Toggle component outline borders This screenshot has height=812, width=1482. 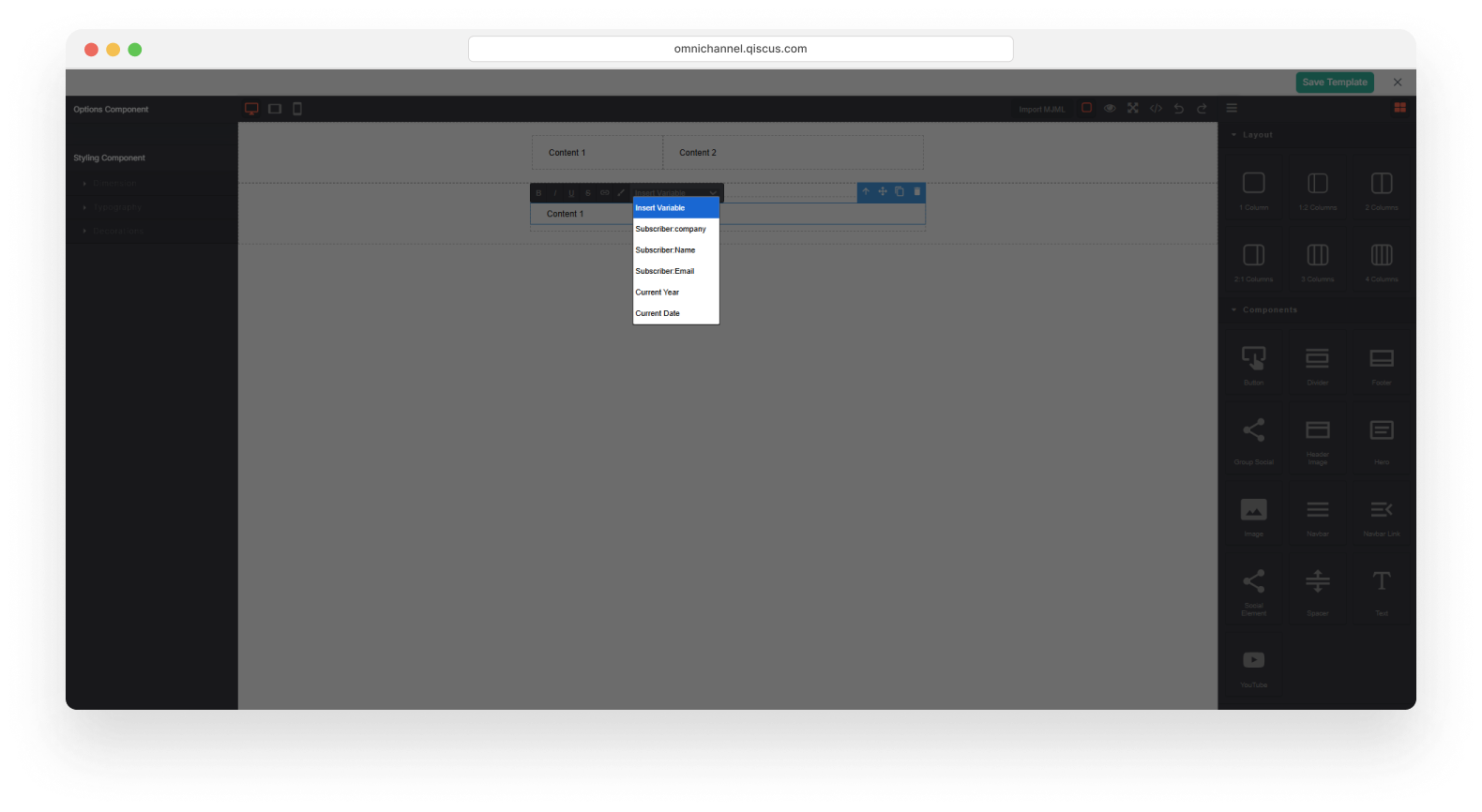[1086, 108]
